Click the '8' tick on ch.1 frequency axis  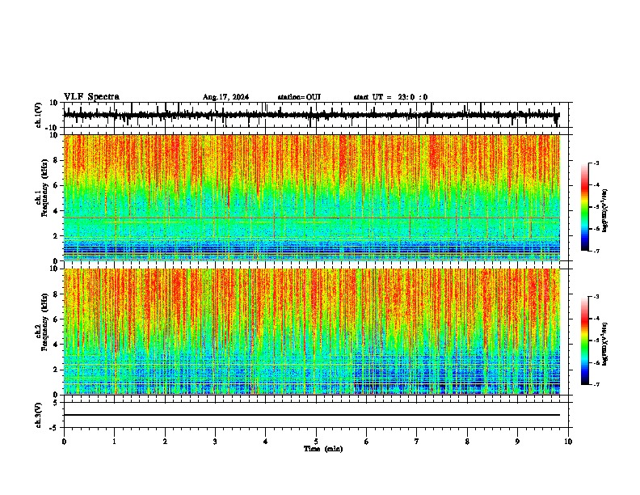[x=56, y=160]
